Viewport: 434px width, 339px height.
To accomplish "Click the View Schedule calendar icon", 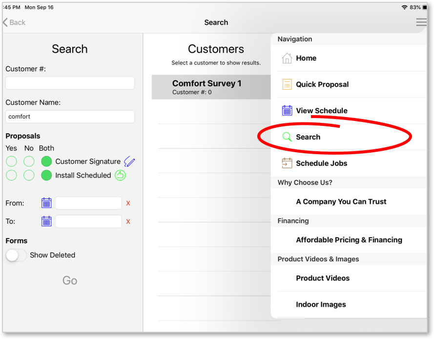I will tap(287, 111).
